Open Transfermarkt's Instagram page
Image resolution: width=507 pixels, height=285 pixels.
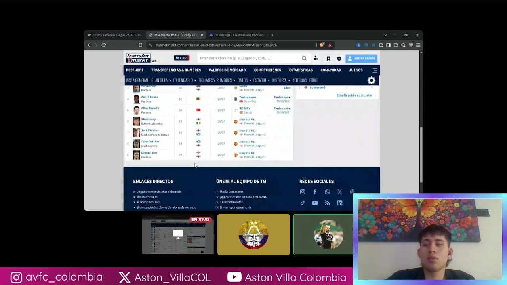[303, 192]
